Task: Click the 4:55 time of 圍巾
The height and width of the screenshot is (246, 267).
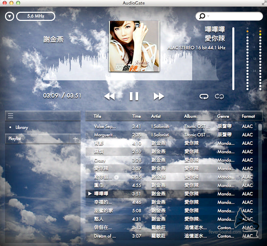Action: (x=137, y=185)
